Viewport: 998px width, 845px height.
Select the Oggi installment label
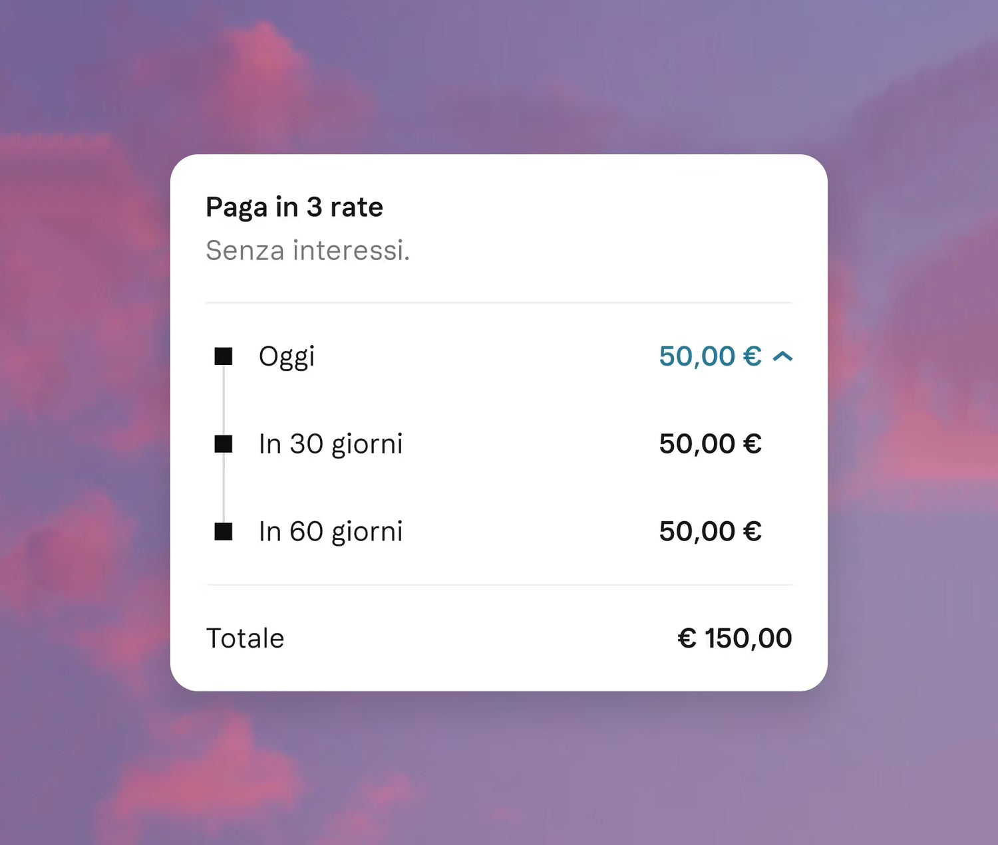[287, 357]
